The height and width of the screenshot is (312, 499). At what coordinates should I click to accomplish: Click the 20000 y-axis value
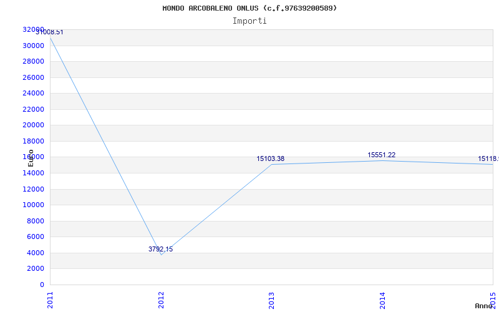tap(33, 125)
